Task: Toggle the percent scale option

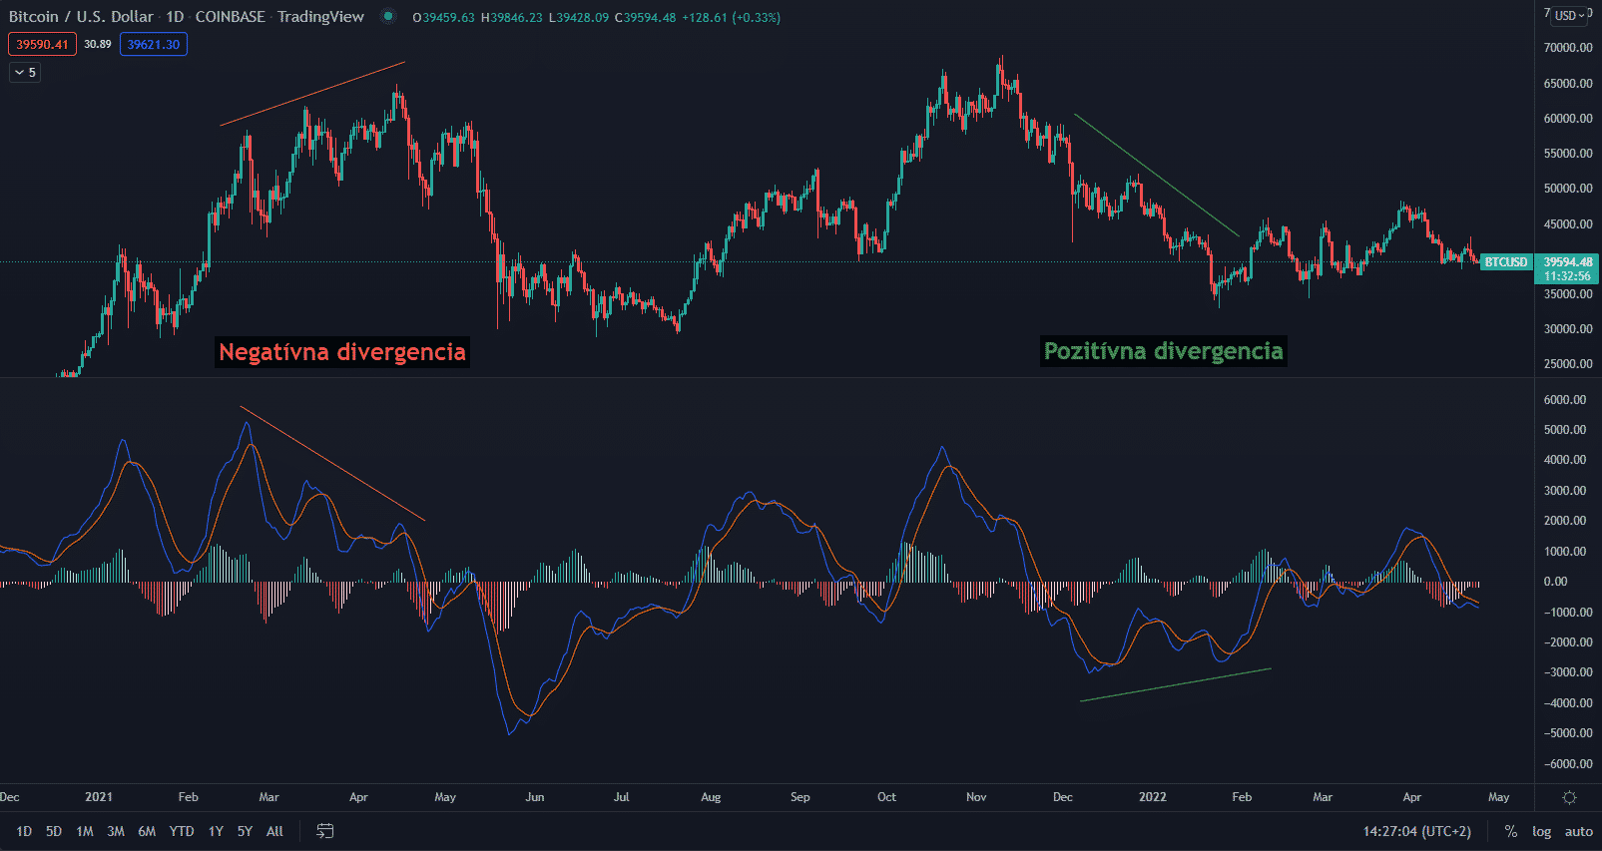Action: 1511,831
